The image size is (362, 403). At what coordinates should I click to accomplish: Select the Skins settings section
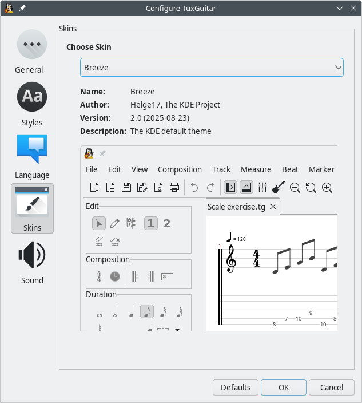32,208
